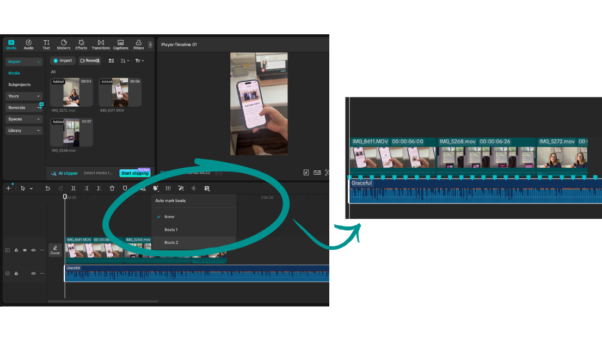Screen dimensions: 602x343
Task: Toggle lock on the video track
Action: pos(16,250)
